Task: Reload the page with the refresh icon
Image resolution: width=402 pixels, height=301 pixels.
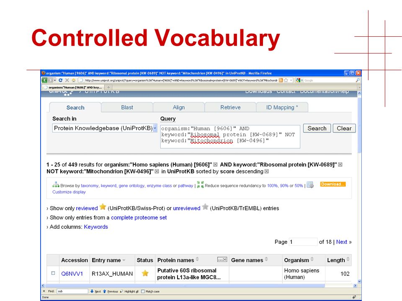Action: coord(60,80)
